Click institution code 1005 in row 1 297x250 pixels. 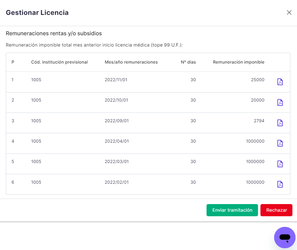(x=36, y=80)
